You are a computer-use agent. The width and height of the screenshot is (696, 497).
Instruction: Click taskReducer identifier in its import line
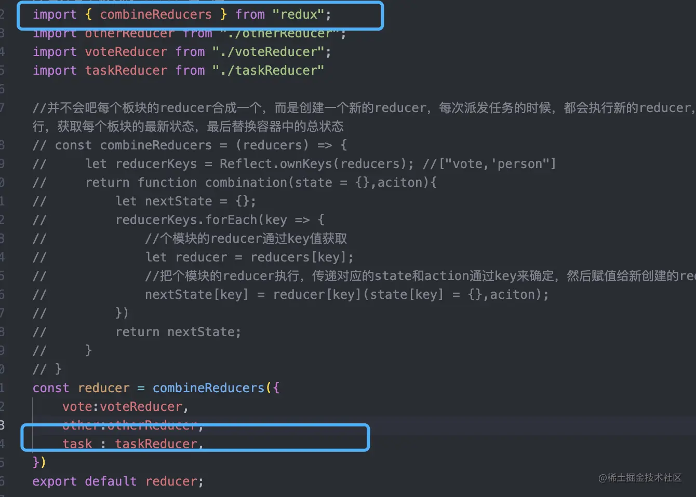(126, 71)
